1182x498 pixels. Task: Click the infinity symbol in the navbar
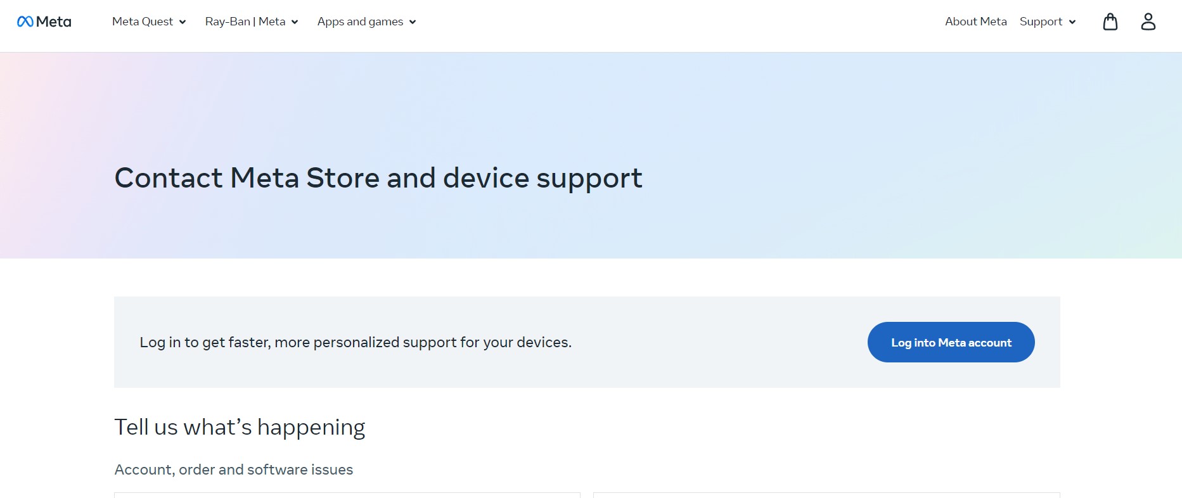tap(25, 21)
